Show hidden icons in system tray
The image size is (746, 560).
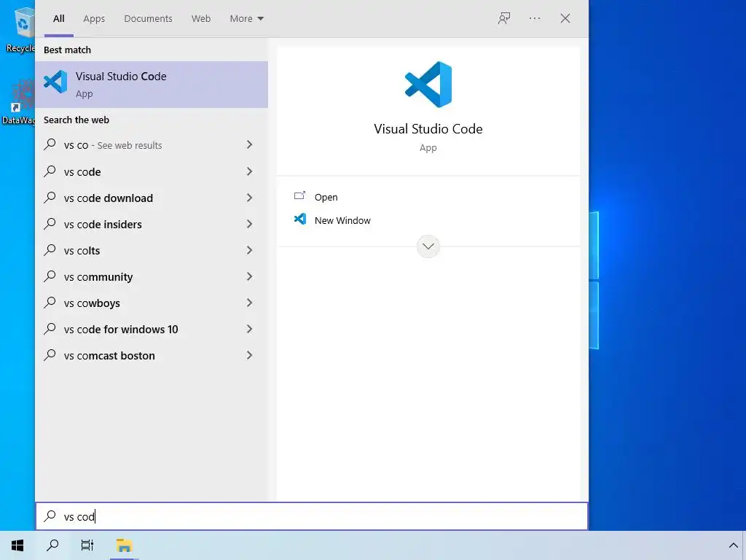point(733,545)
